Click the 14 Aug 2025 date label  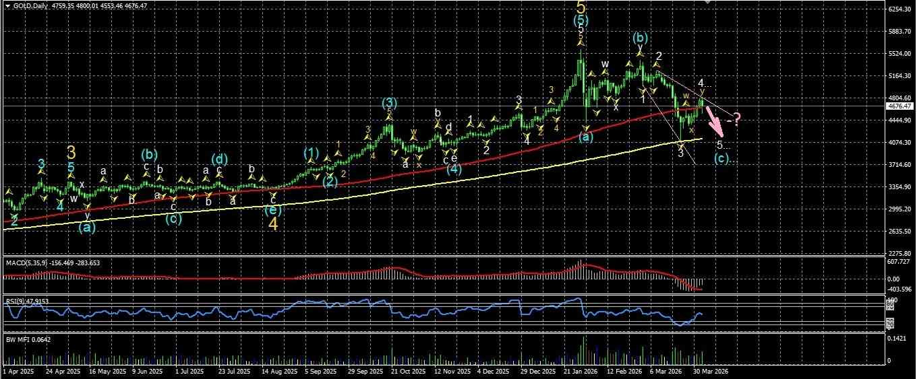[278, 370]
